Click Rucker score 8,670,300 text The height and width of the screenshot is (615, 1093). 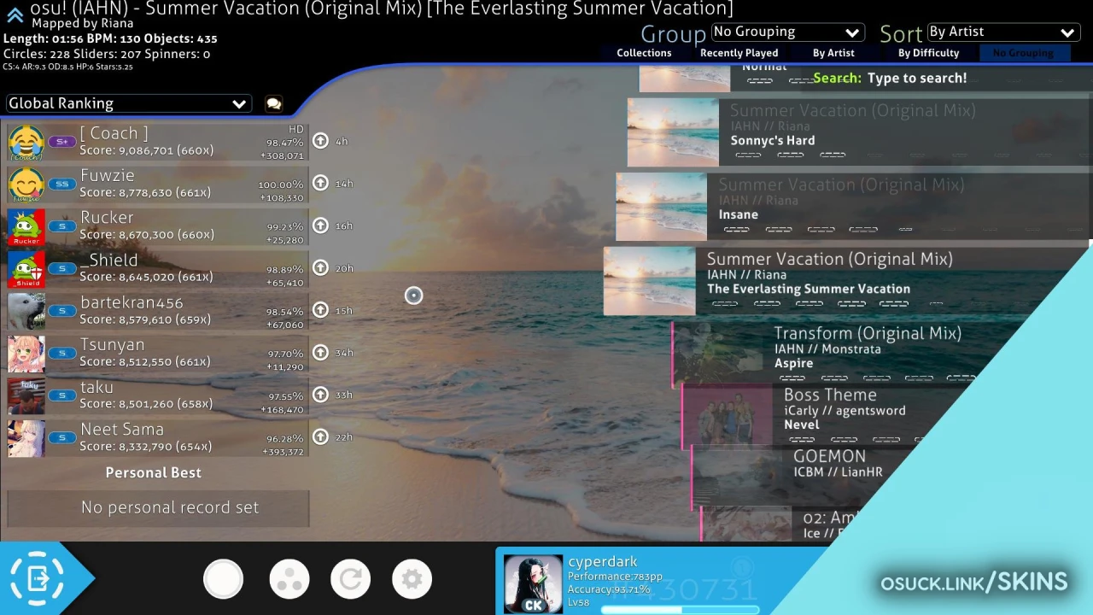click(x=146, y=235)
